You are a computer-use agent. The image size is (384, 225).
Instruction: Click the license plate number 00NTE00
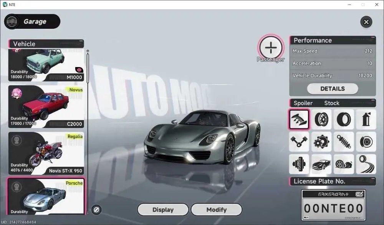333,209
